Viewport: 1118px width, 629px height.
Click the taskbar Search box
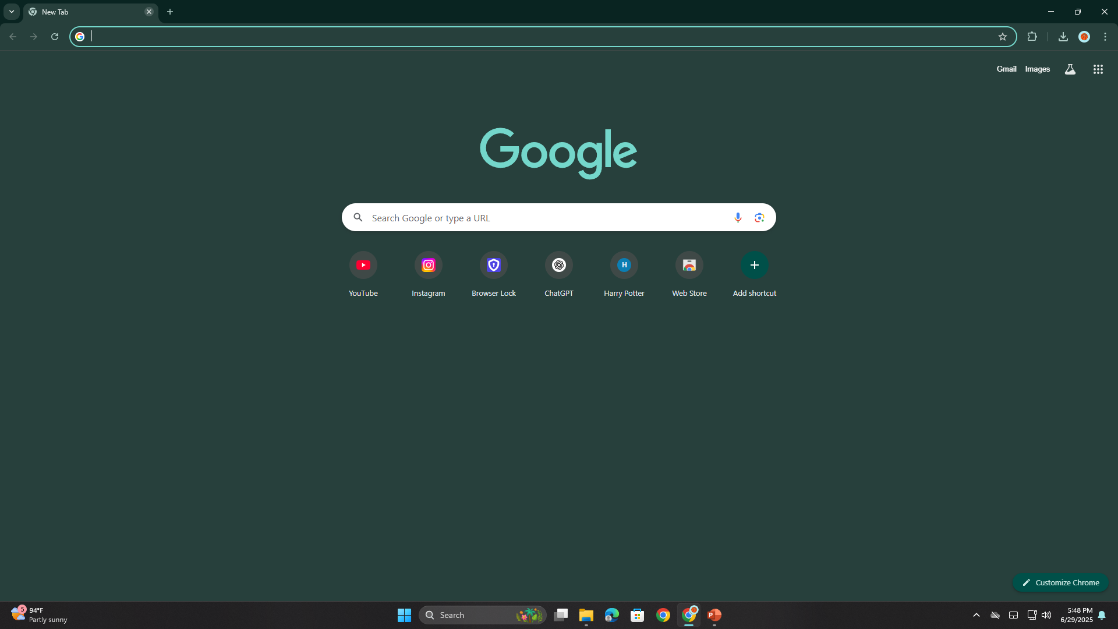(483, 615)
